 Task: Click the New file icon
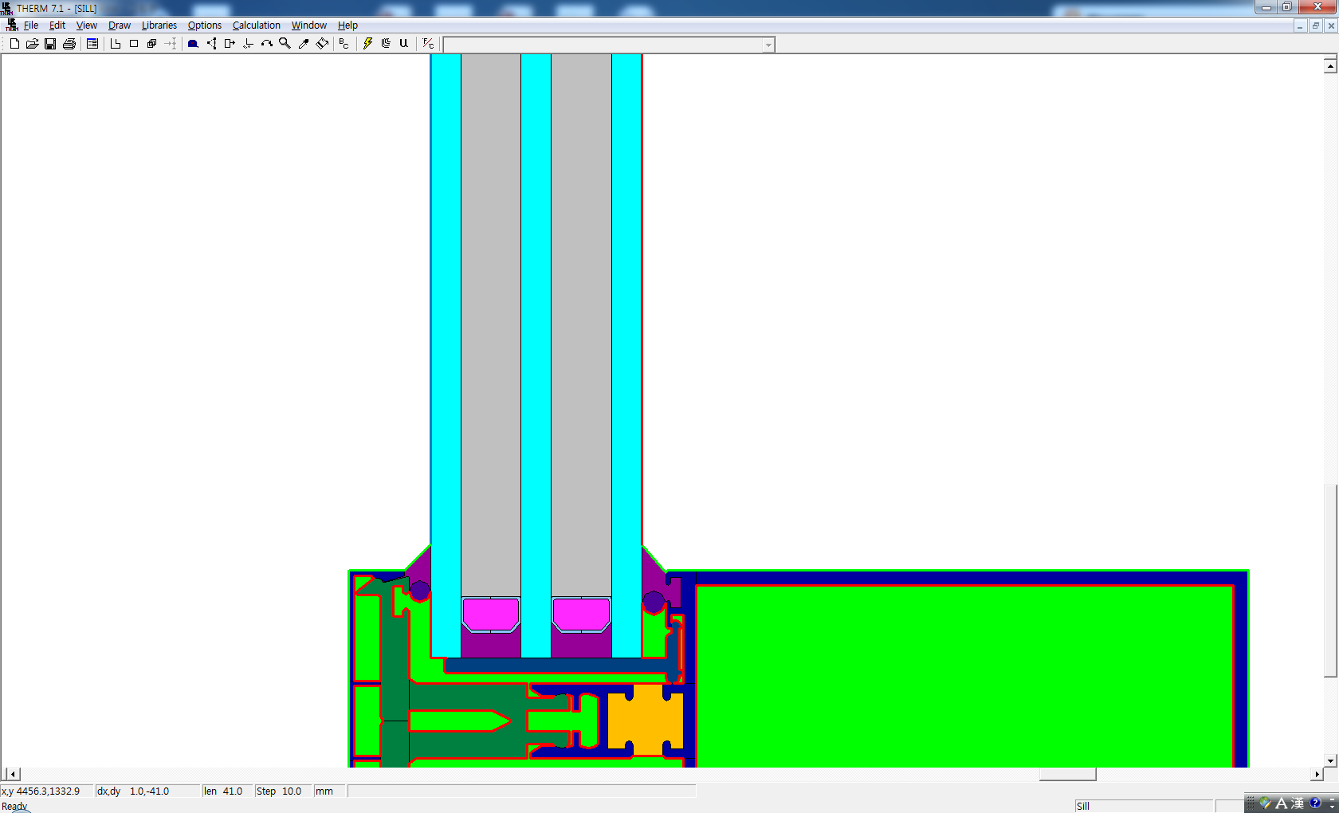(14, 44)
